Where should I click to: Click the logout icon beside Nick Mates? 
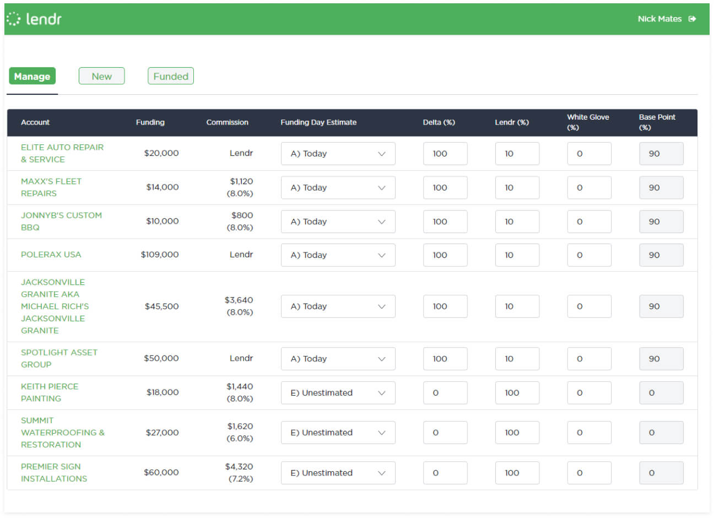point(694,18)
